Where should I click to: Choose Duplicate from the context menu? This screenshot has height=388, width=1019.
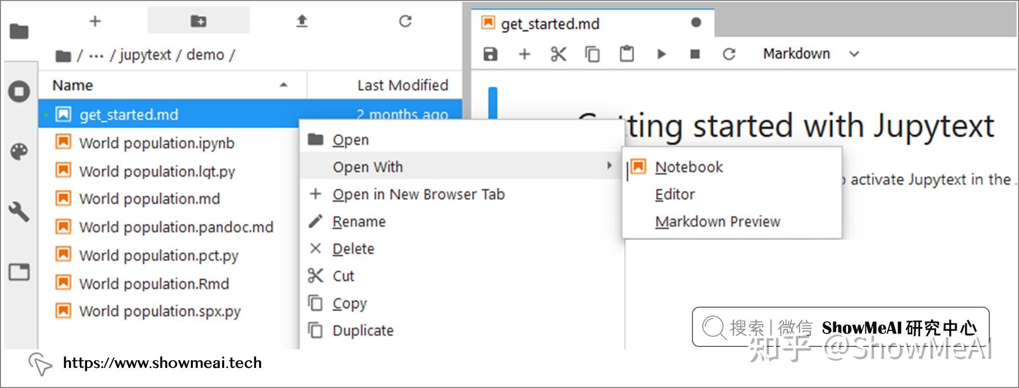462,331
